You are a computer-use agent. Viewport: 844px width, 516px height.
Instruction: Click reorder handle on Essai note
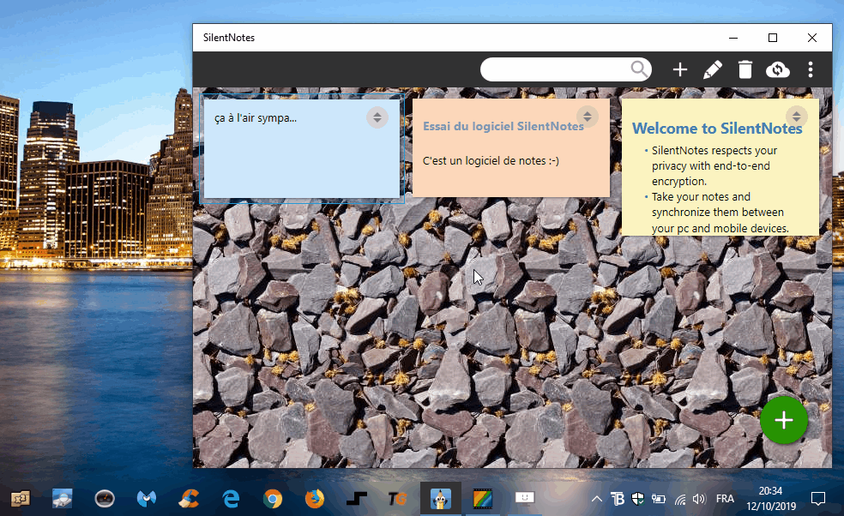point(588,117)
